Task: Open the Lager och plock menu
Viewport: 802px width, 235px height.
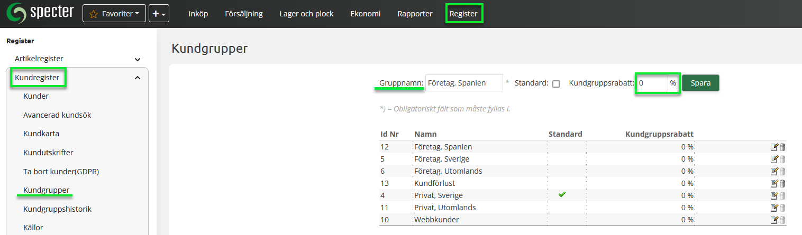Action: click(306, 14)
